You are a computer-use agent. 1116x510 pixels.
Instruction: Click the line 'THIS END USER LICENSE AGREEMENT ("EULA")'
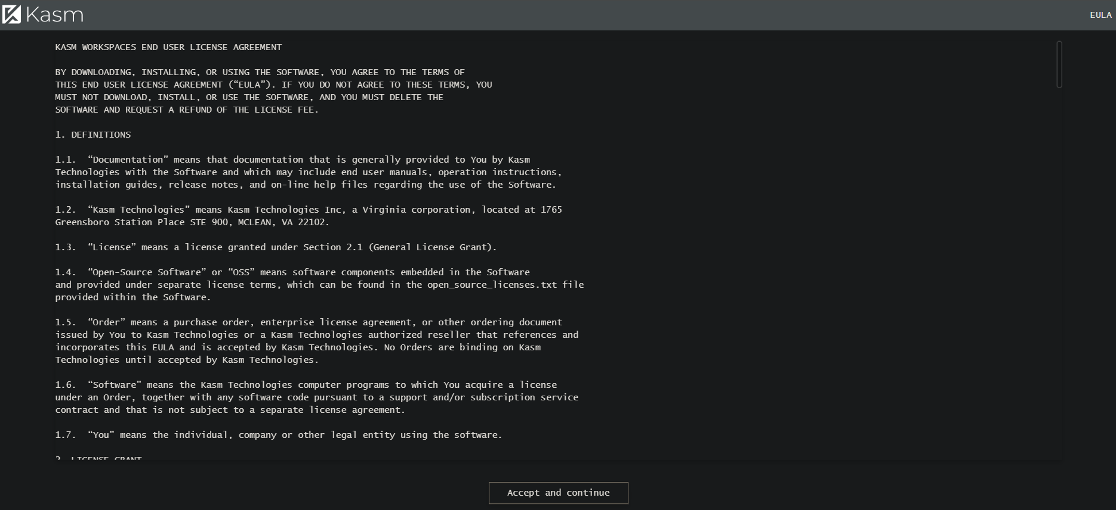tap(273, 85)
